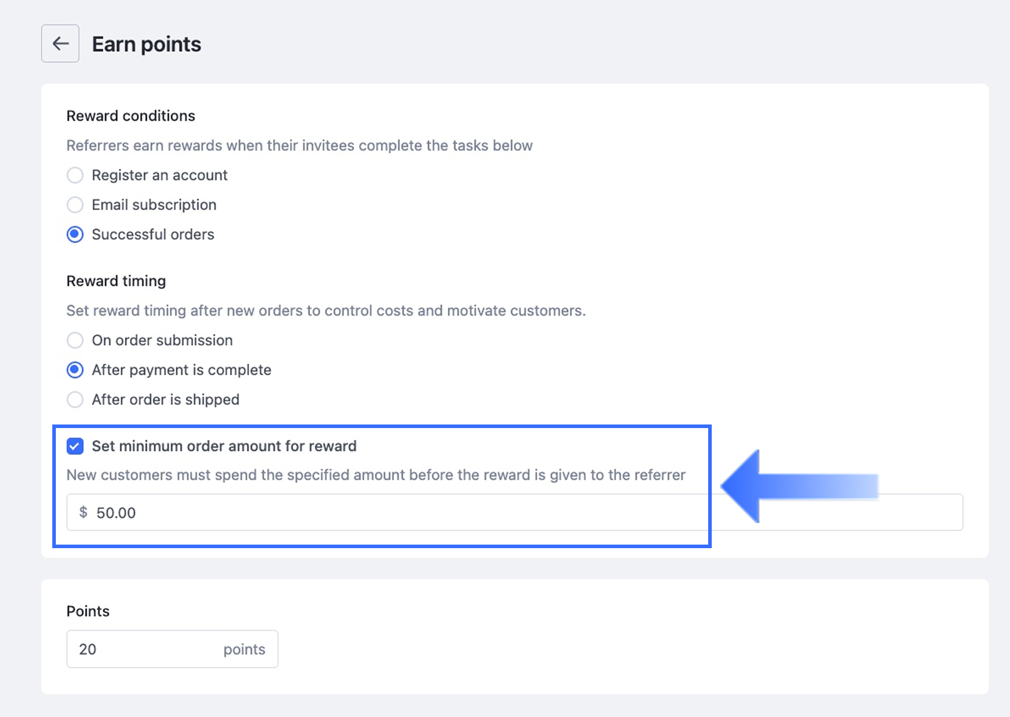This screenshot has height=717, width=1010.
Task: Choose On order submission timing
Action: pyautogui.click(x=75, y=341)
